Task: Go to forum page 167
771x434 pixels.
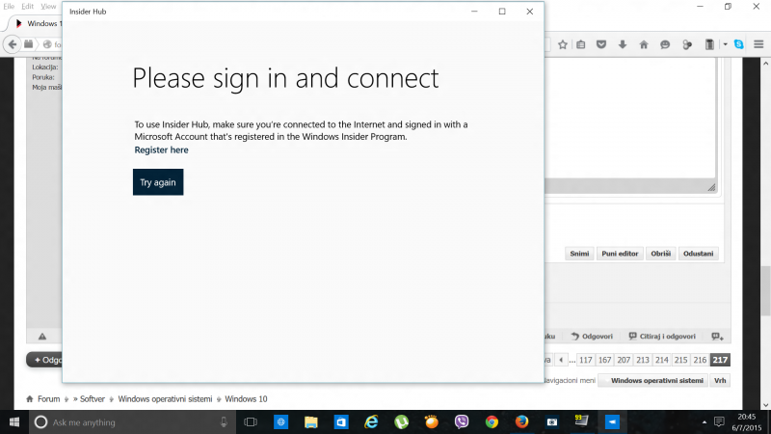Action: coord(604,360)
